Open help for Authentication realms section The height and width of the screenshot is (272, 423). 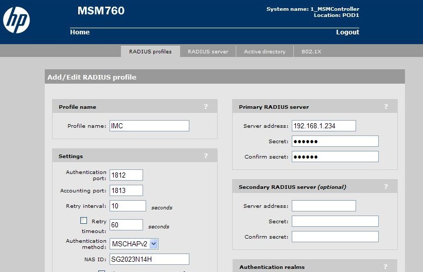coord(385,267)
